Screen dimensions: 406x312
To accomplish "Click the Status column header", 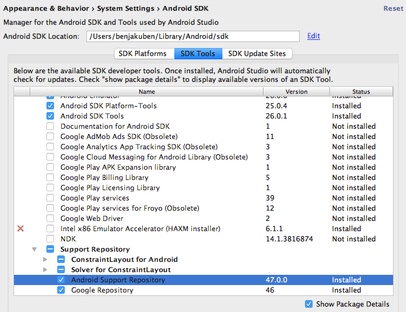I will [361, 92].
